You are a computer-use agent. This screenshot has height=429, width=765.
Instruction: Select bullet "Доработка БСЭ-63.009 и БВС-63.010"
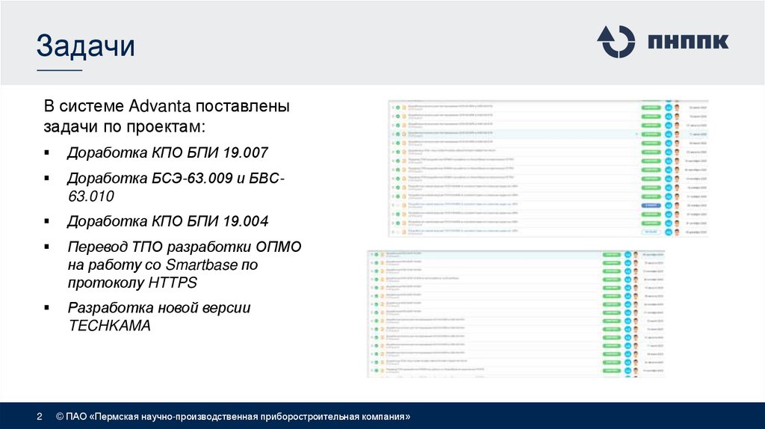coord(176,187)
